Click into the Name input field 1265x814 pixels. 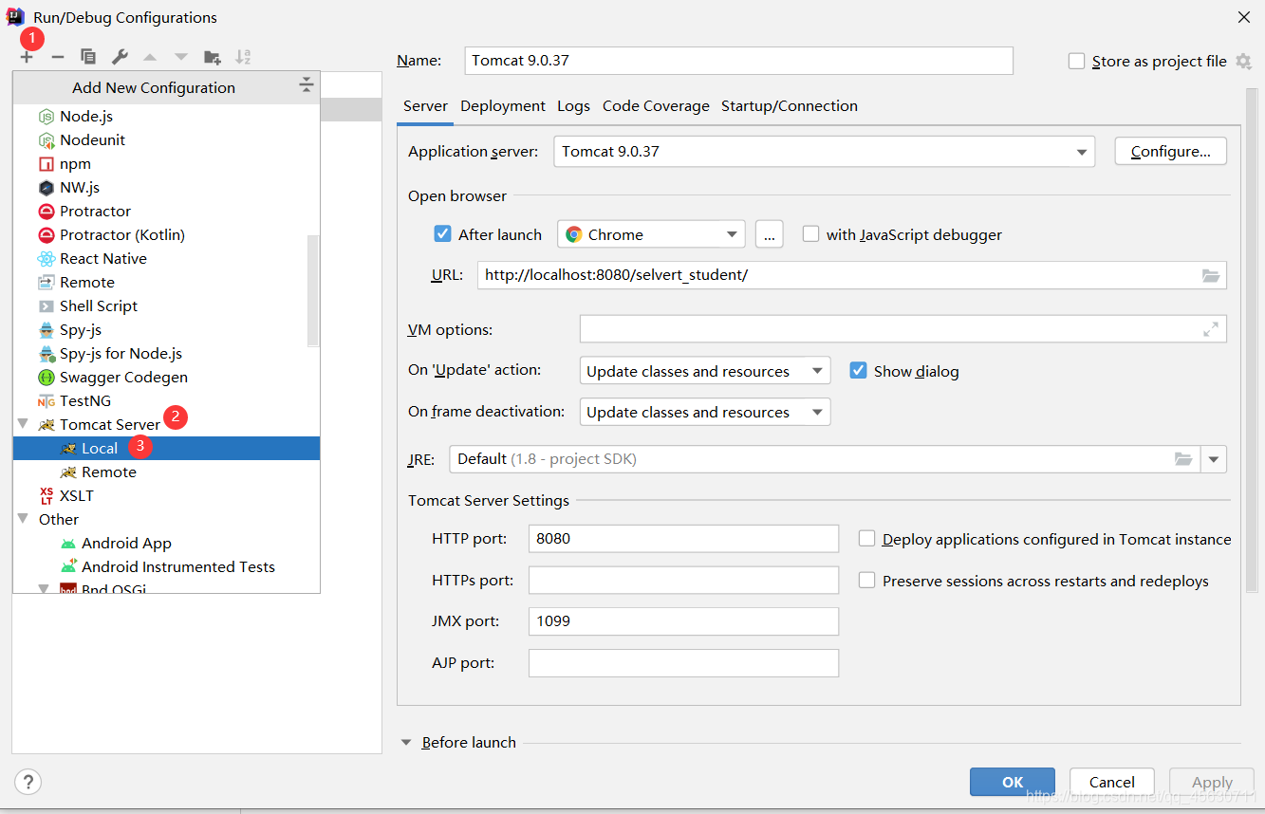click(x=739, y=61)
